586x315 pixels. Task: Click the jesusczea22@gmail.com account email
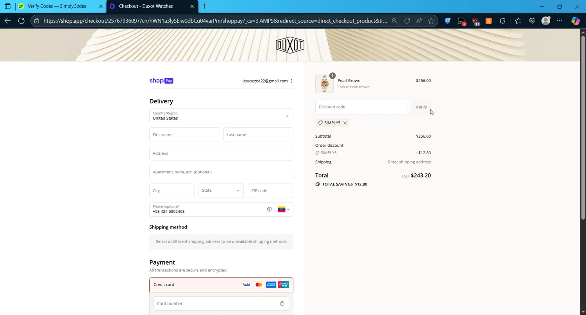265,81
